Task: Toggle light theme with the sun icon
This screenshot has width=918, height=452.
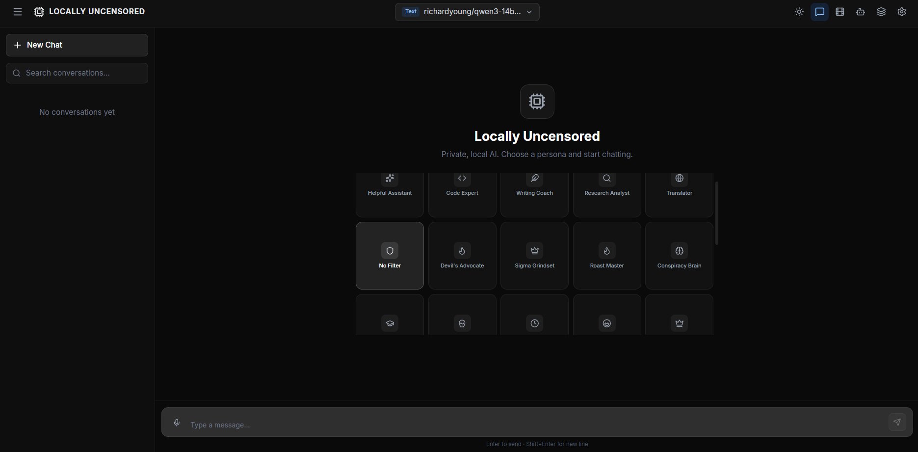Action: tap(799, 12)
